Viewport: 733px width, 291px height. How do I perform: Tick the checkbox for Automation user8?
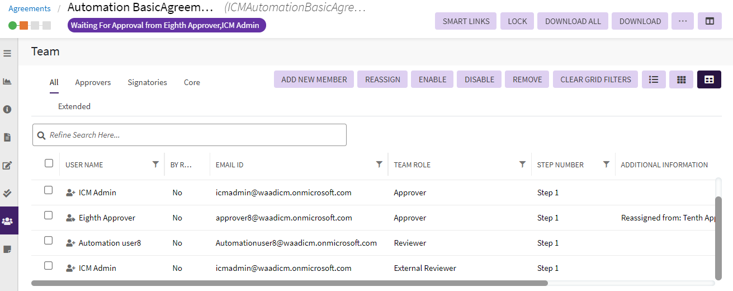pyautogui.click(x=49, y=241)
